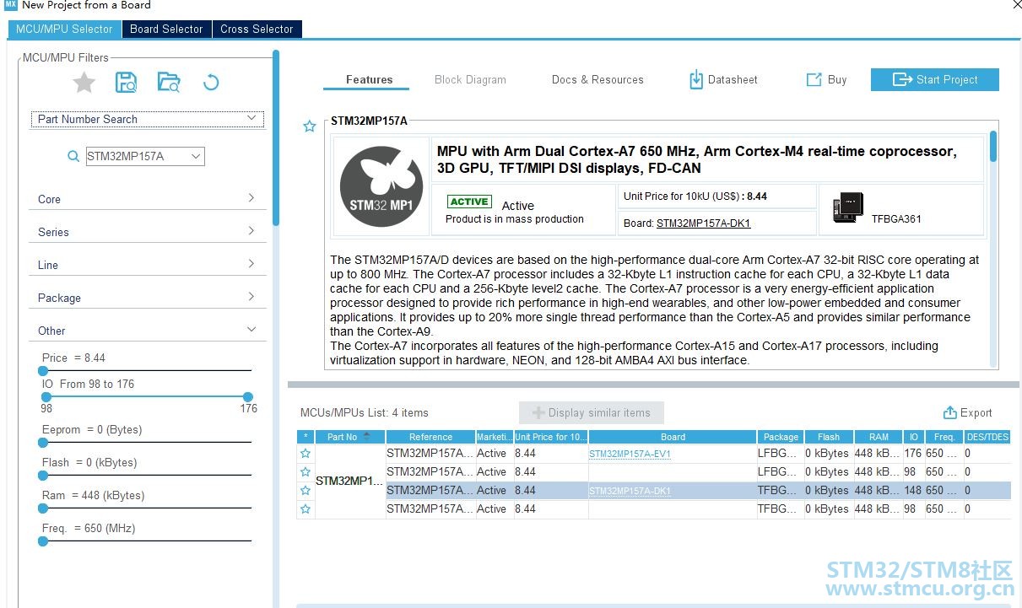The height and width of the screenshot is (608, 1022).
Task: Export the MCUs/MPUs list
Action: [967, 412]
